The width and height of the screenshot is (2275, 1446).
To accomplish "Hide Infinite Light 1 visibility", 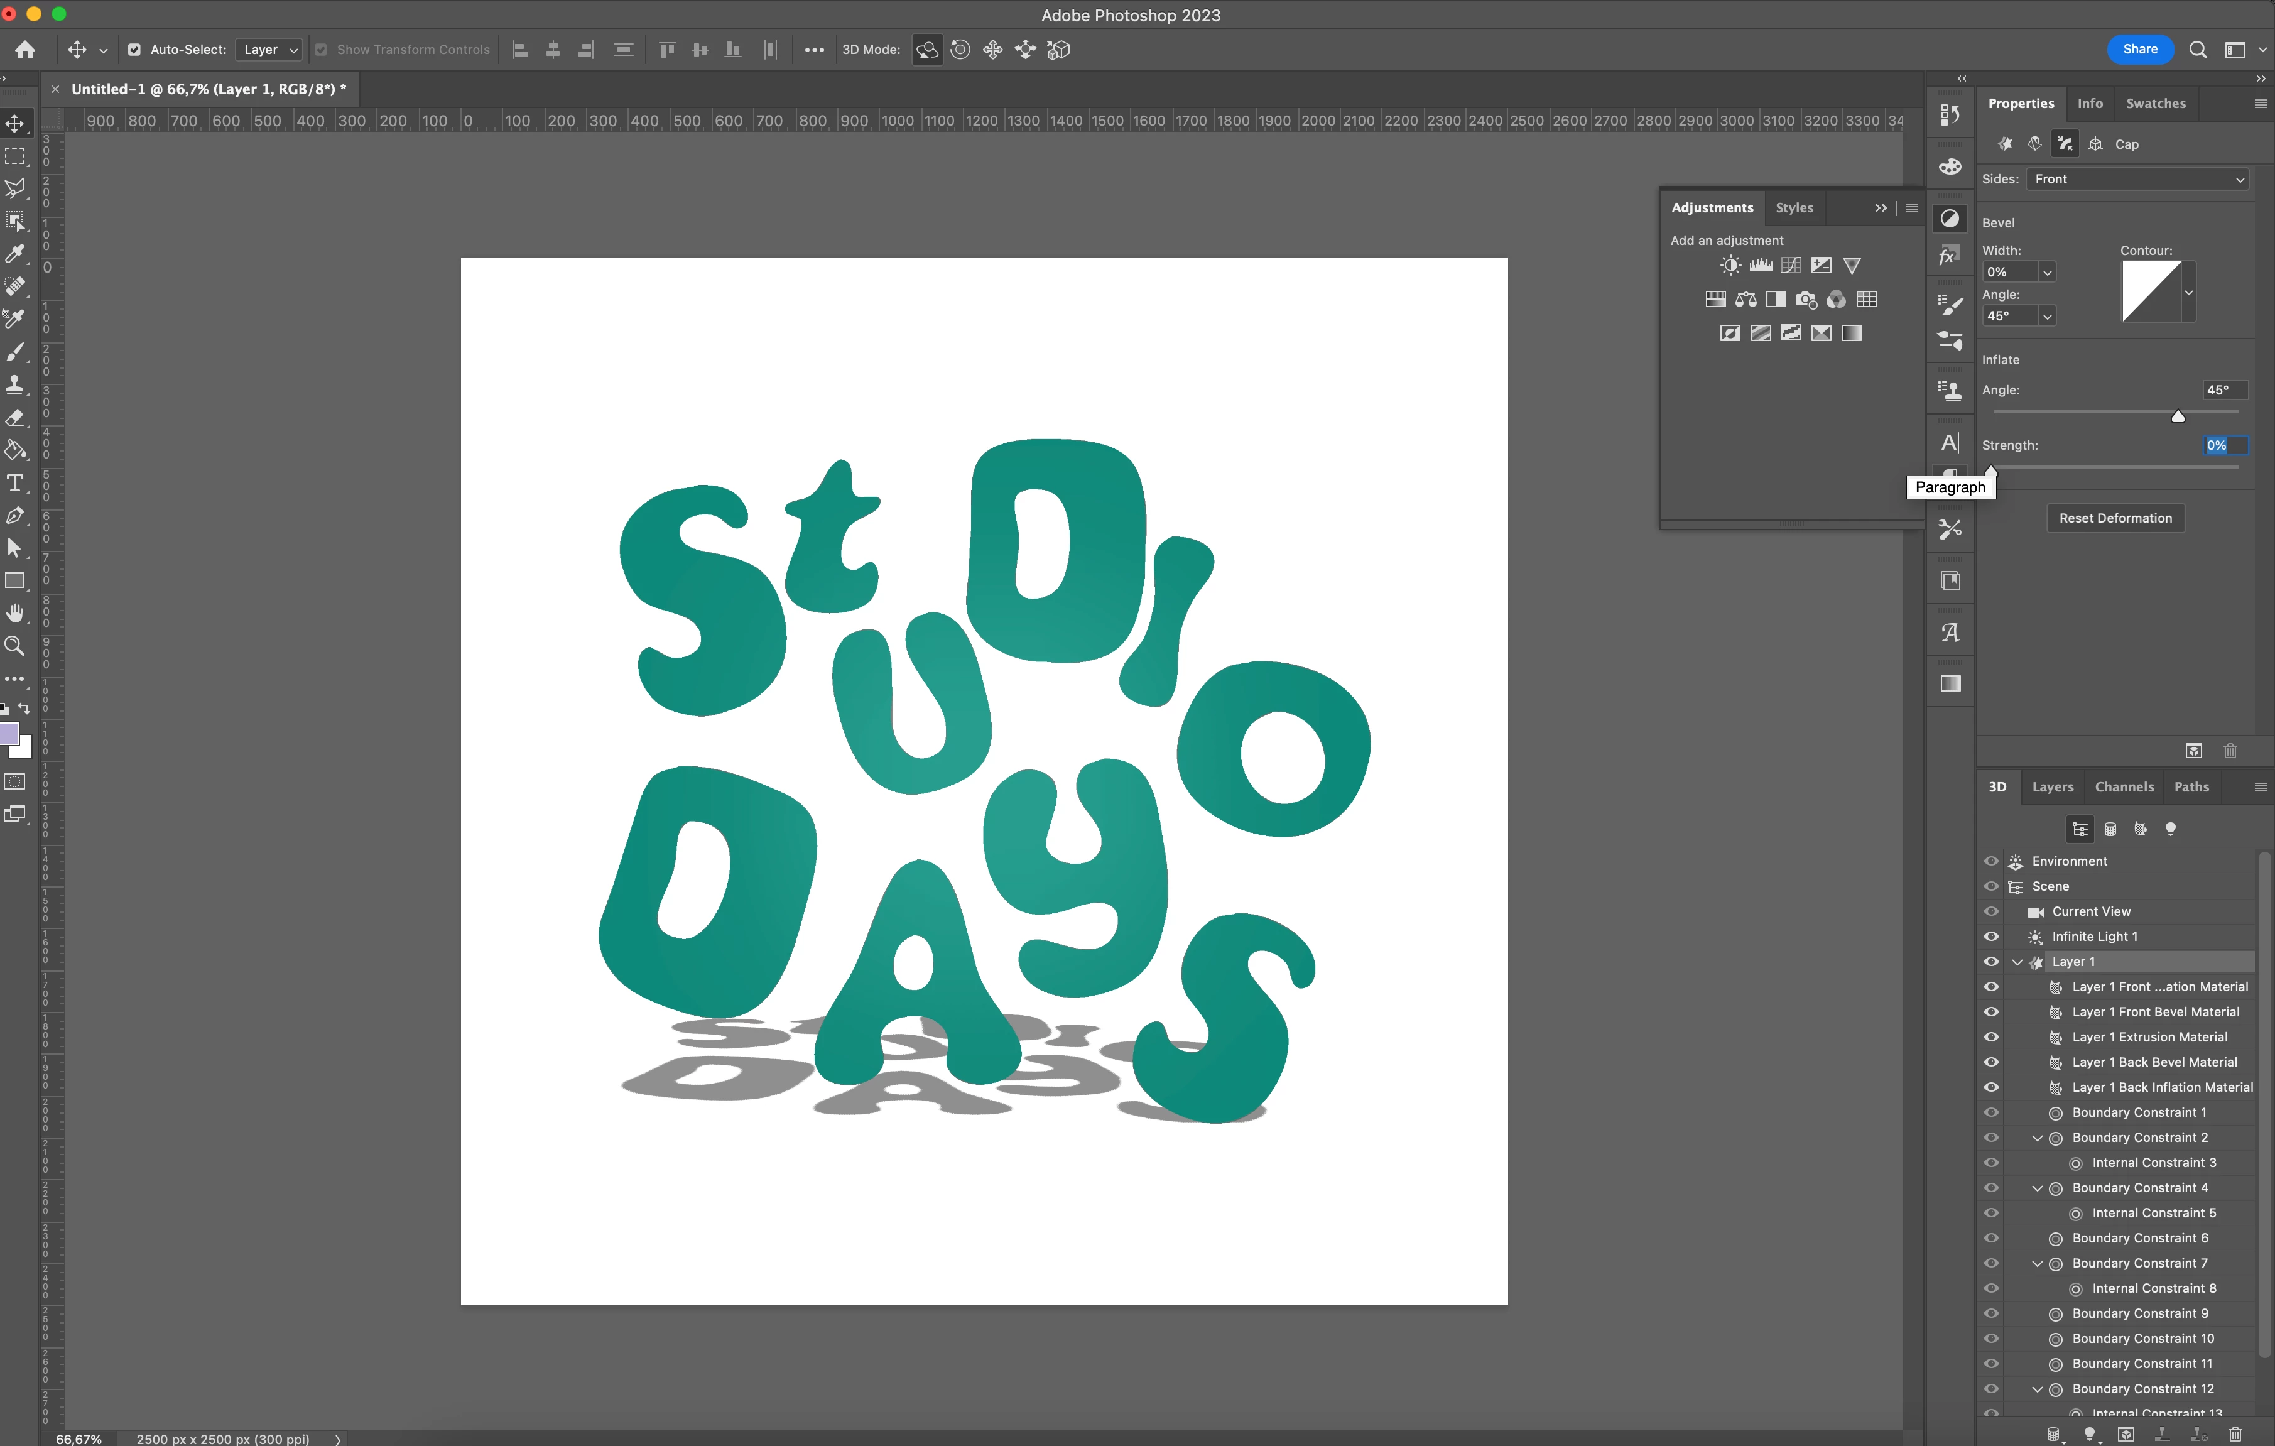I will point(1990,937).
